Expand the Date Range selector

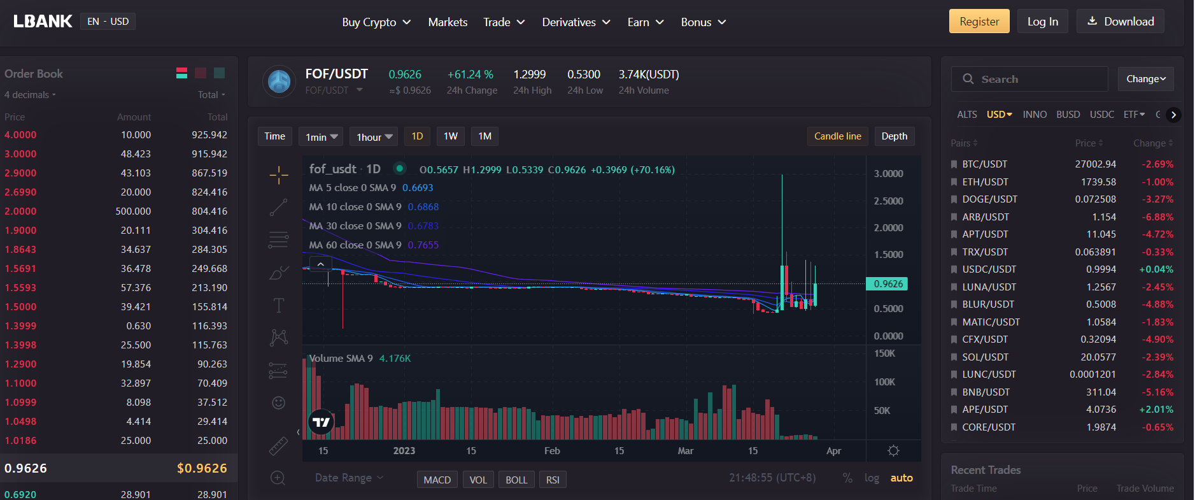349,478
